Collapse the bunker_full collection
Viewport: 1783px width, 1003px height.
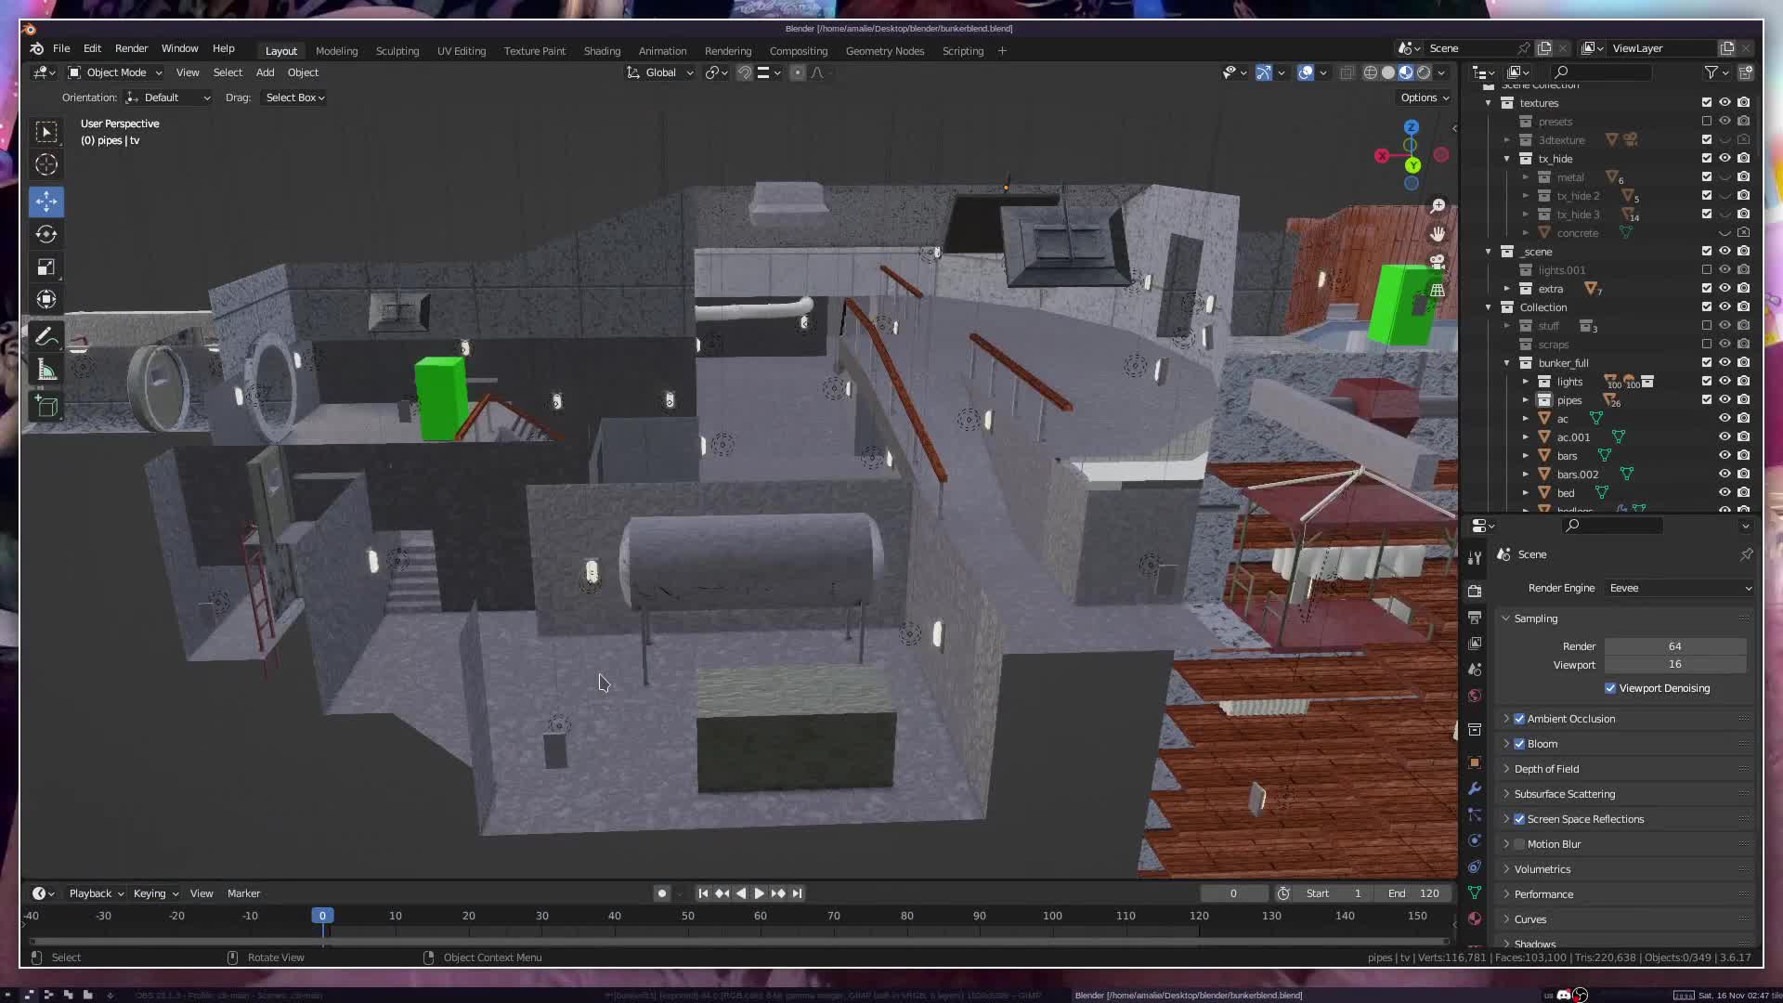[x=1507, y=363]
